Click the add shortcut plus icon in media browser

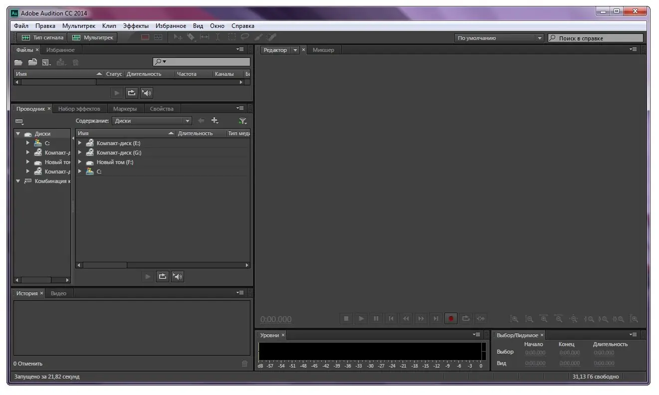coord(215,121)
